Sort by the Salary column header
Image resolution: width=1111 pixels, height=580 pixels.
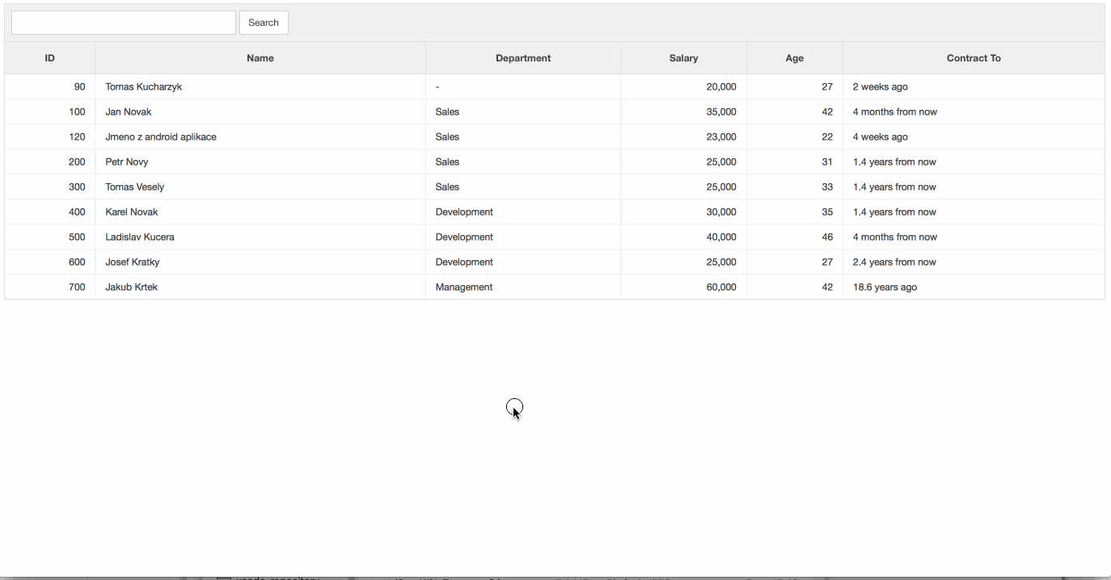click(x=683, y=58)
